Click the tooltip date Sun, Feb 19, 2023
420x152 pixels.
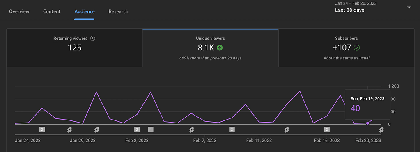click(367, 99)
